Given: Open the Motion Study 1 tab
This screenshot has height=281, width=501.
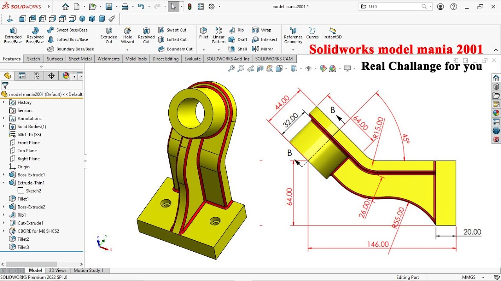Looking at the screenshot, I should pos(88,270).
